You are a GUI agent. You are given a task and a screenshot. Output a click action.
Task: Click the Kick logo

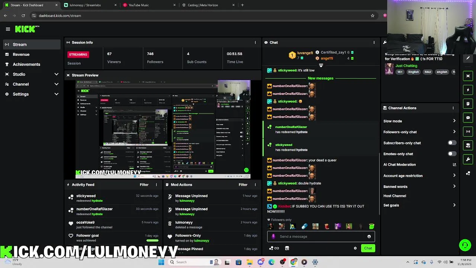coord(27,29)
